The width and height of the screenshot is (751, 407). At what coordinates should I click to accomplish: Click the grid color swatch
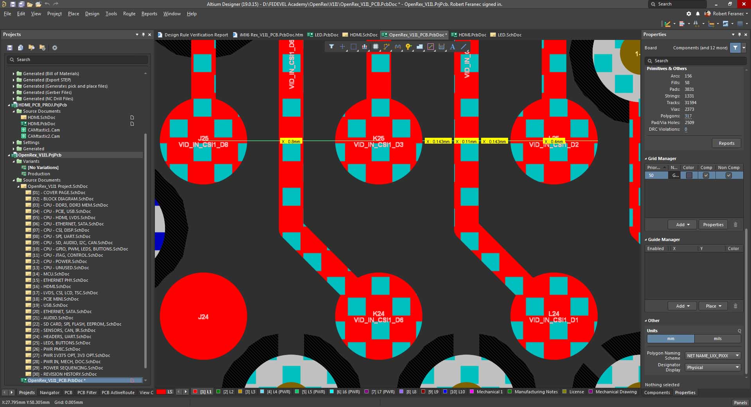coord(689,176)
